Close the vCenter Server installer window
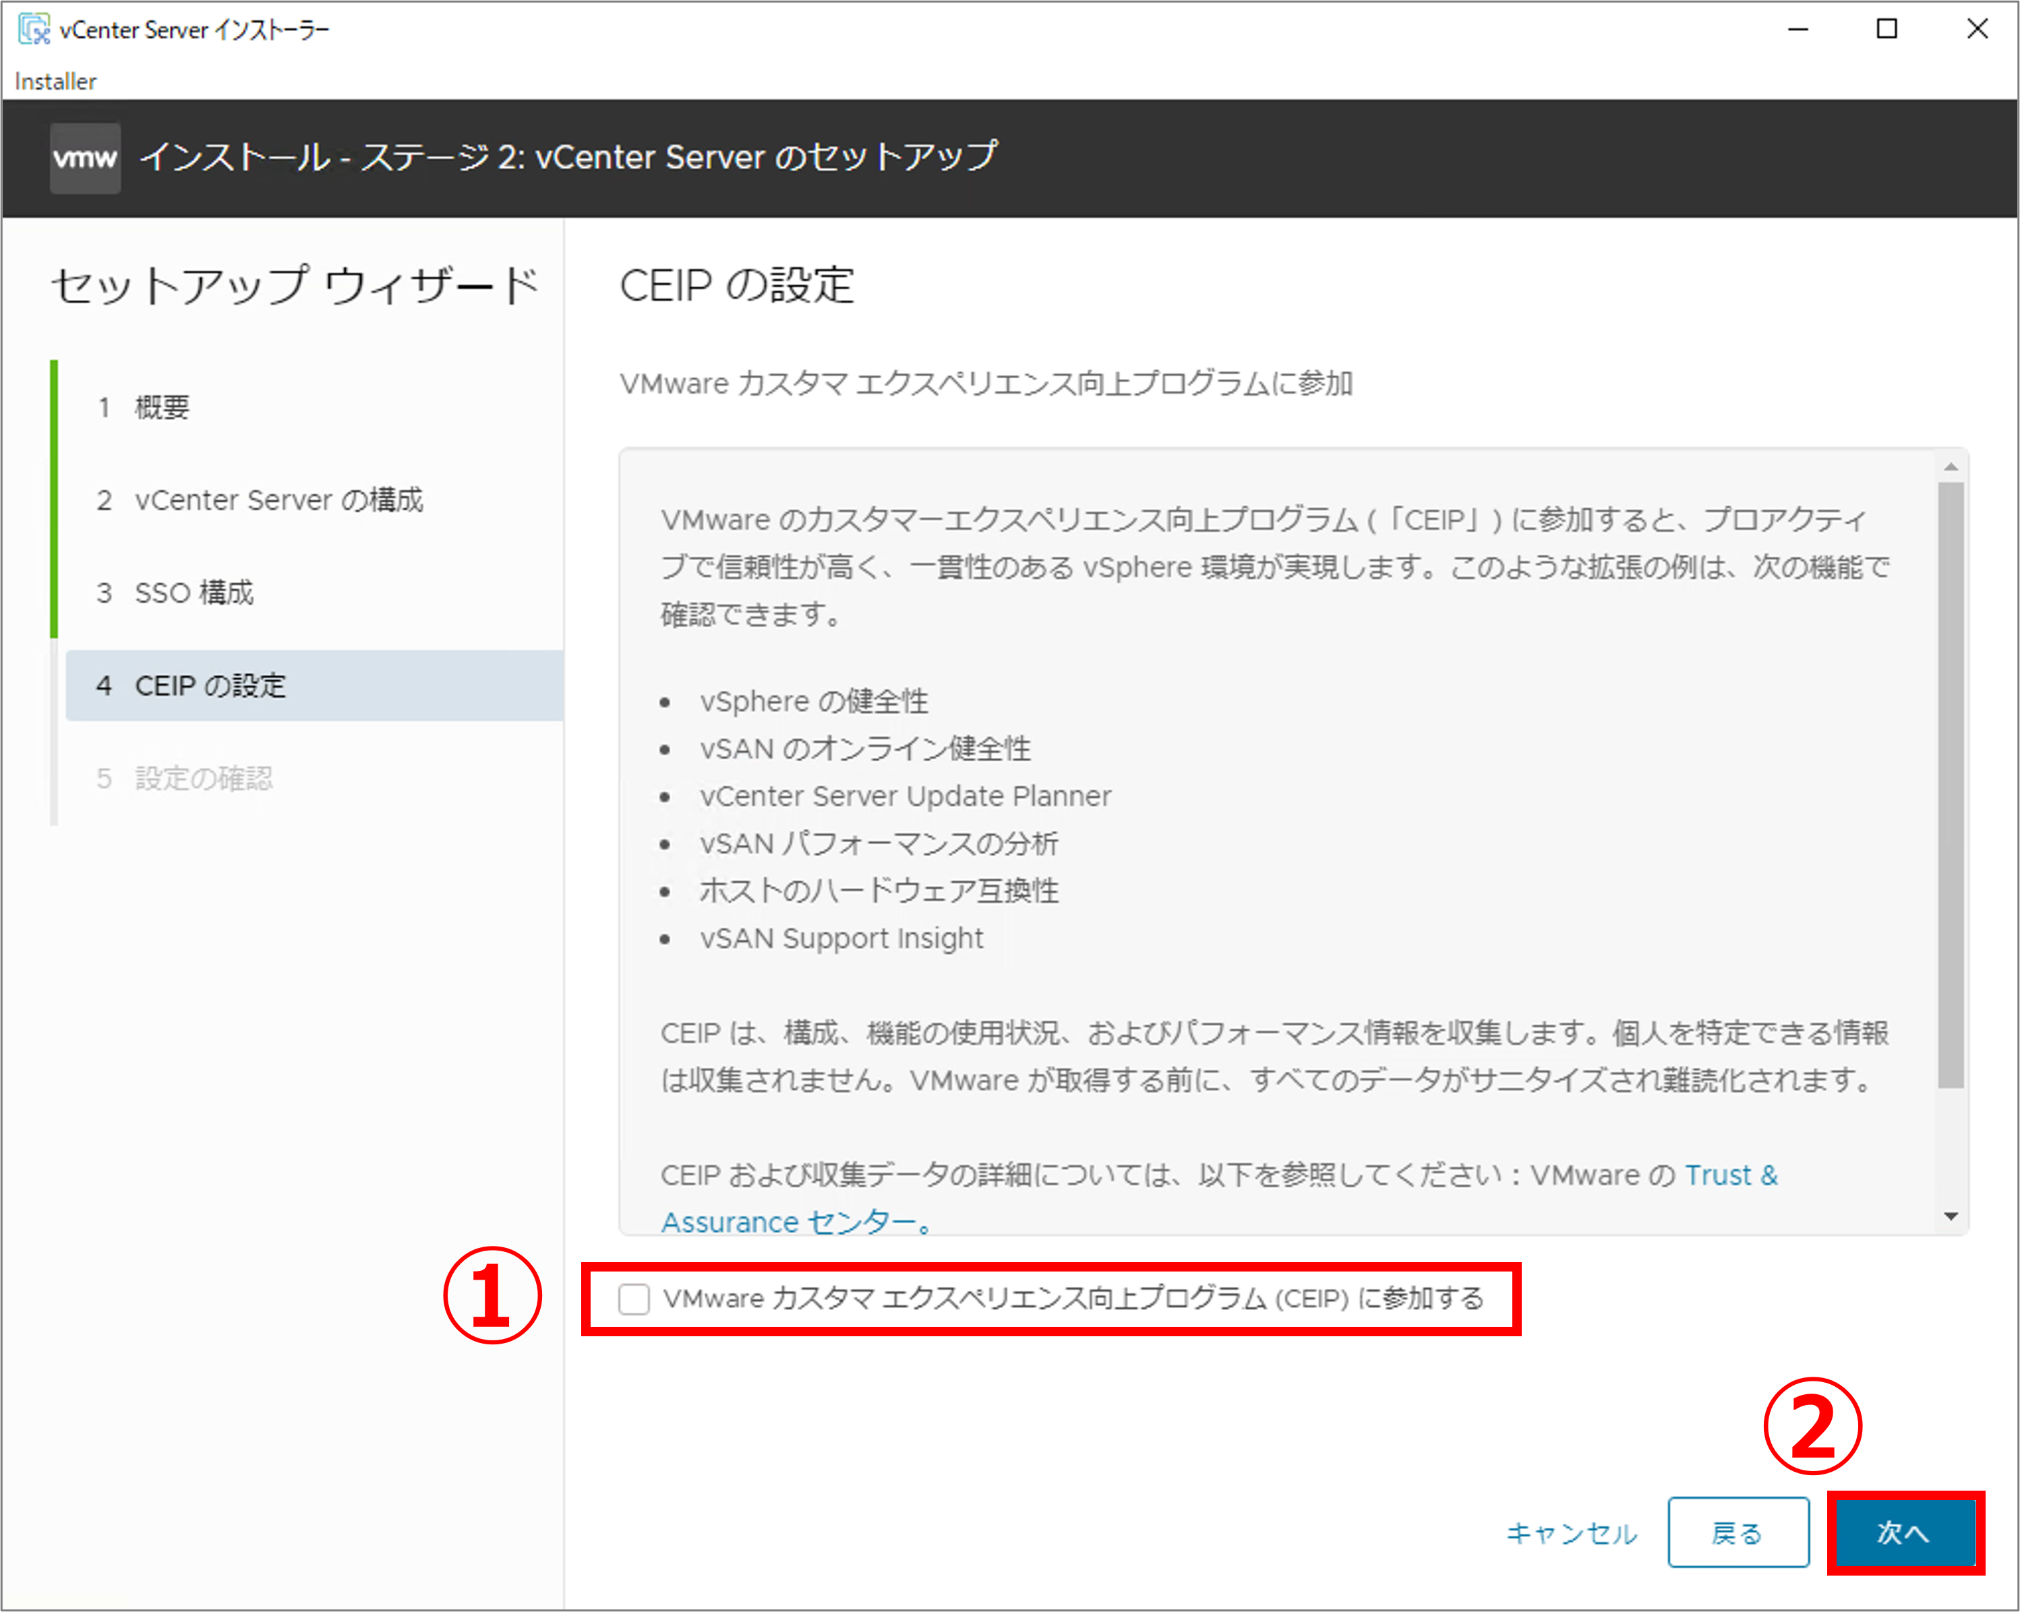2020x1612 pixels. (1977, 29)
